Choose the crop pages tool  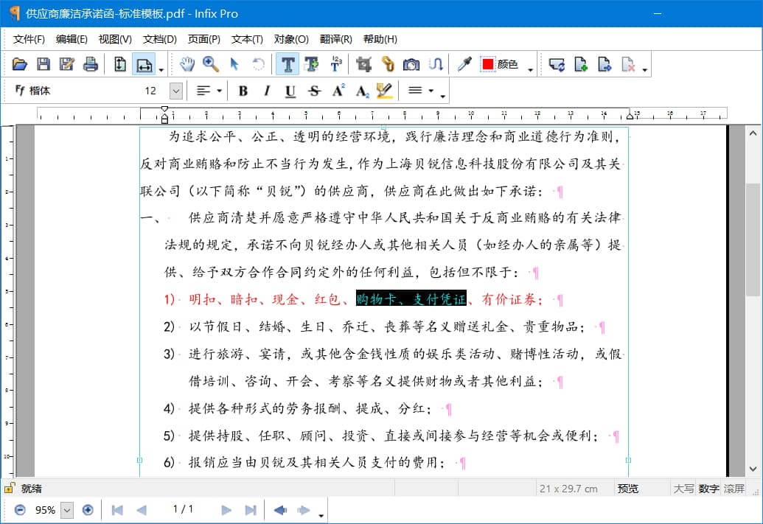pyautogui.click(x=365, y=64)
